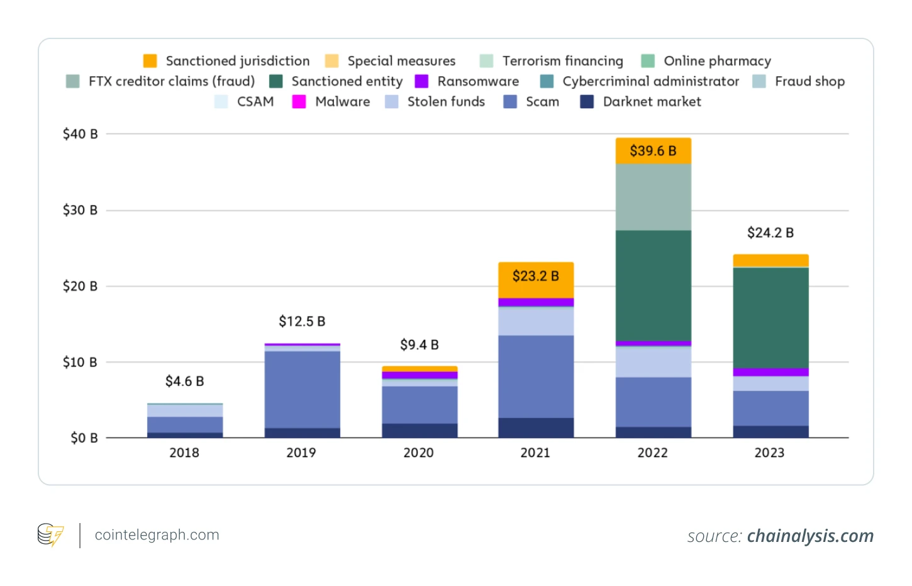Select the Sanctioned entity legend label
The width and height of the screenshot is (912, 586).
[x=347, y=81]
